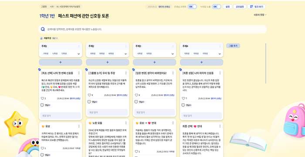Toggle 닉네임 노출 switch off
This screenshot has width=305, height=157.
[216, 7]
